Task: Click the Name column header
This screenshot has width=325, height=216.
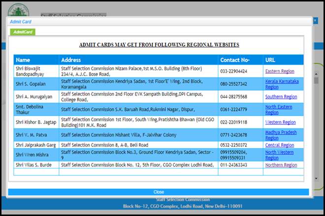Action: coord(23,60)
